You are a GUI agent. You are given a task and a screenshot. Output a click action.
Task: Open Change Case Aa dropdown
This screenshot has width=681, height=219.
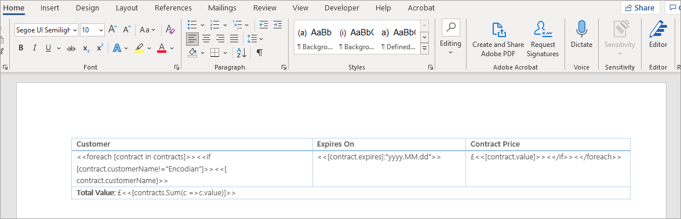[148, 30]
